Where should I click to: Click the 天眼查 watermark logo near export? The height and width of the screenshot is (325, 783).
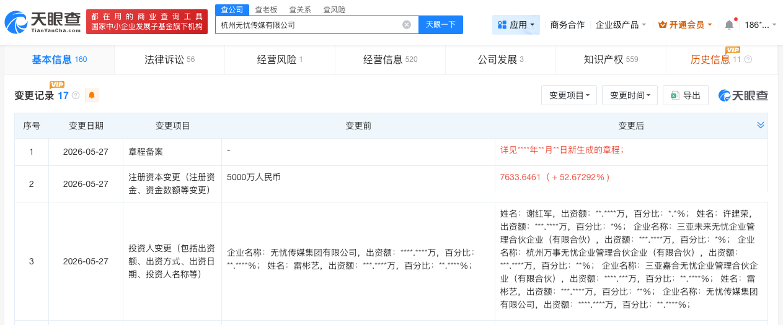(743, 95)
